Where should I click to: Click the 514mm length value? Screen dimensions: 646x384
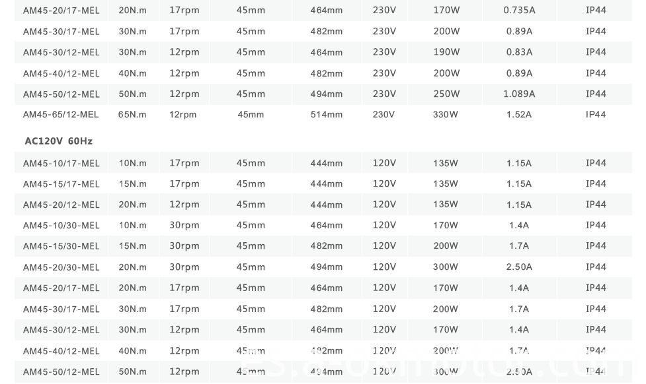point(327,115)
